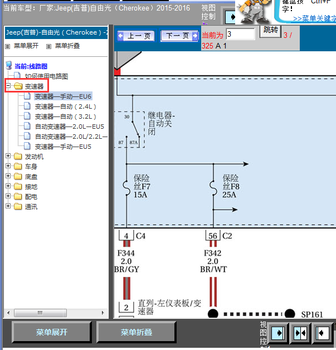This screenshot has width=336, height=350.
Task: Click bottom view control center-split icon
Action: tap(300, 333)
